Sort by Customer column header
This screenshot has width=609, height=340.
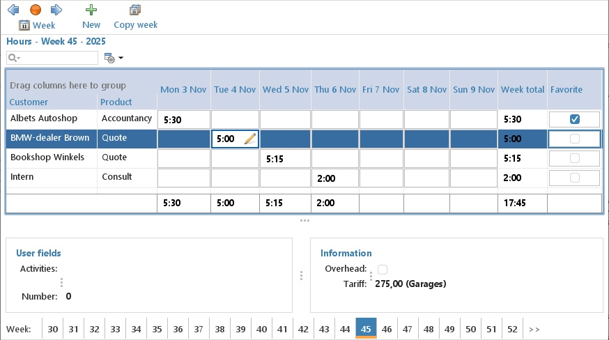pyautogui.click(x=29, y=102)
